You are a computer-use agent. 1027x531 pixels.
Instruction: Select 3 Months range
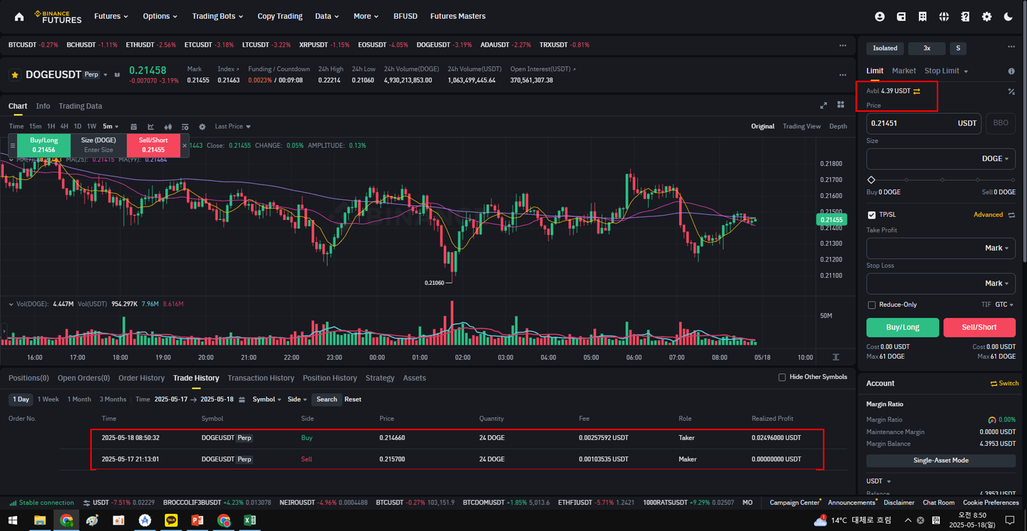(x=113, y=399)
